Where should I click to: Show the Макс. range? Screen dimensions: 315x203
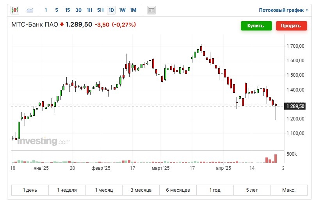tap(289, 190)
